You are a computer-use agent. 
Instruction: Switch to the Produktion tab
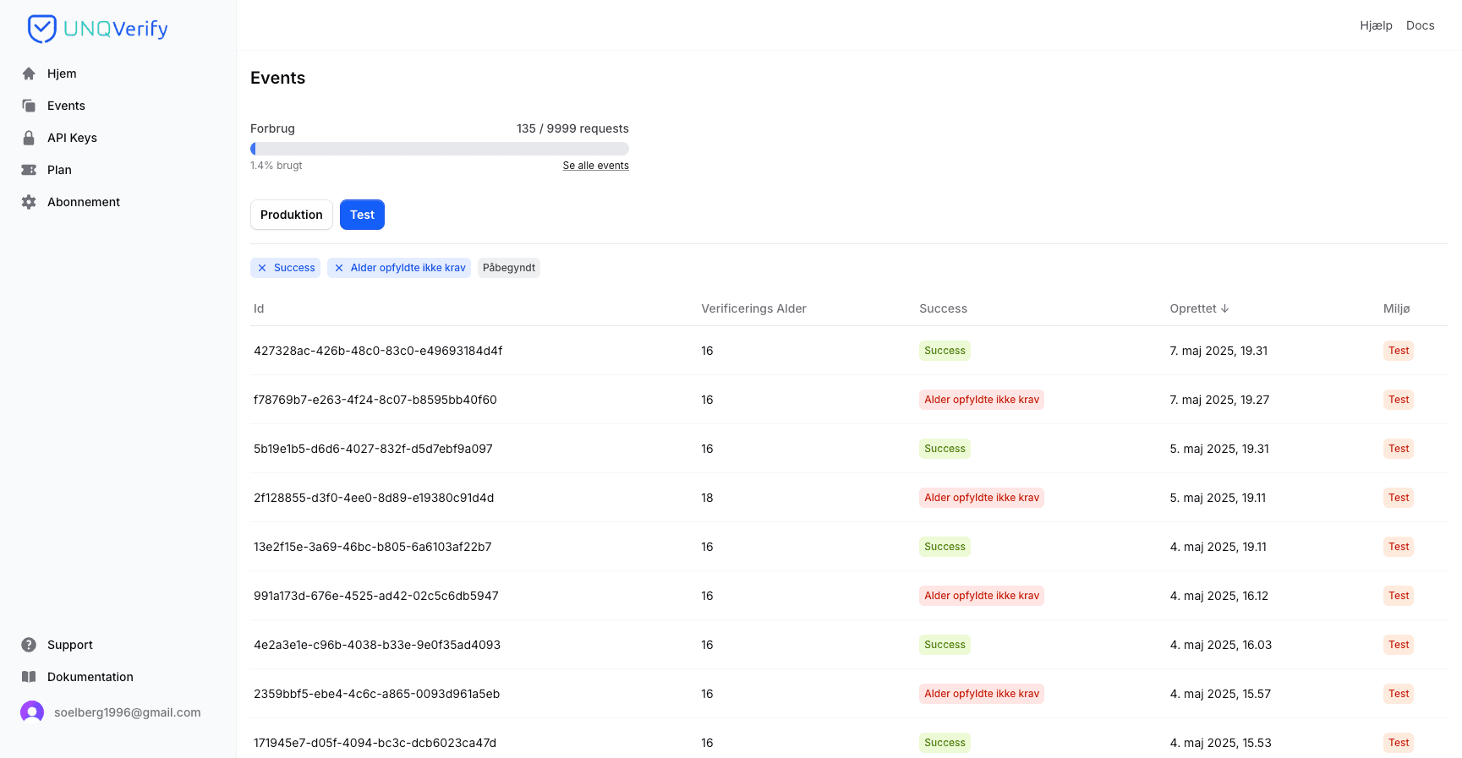point(291,215)
